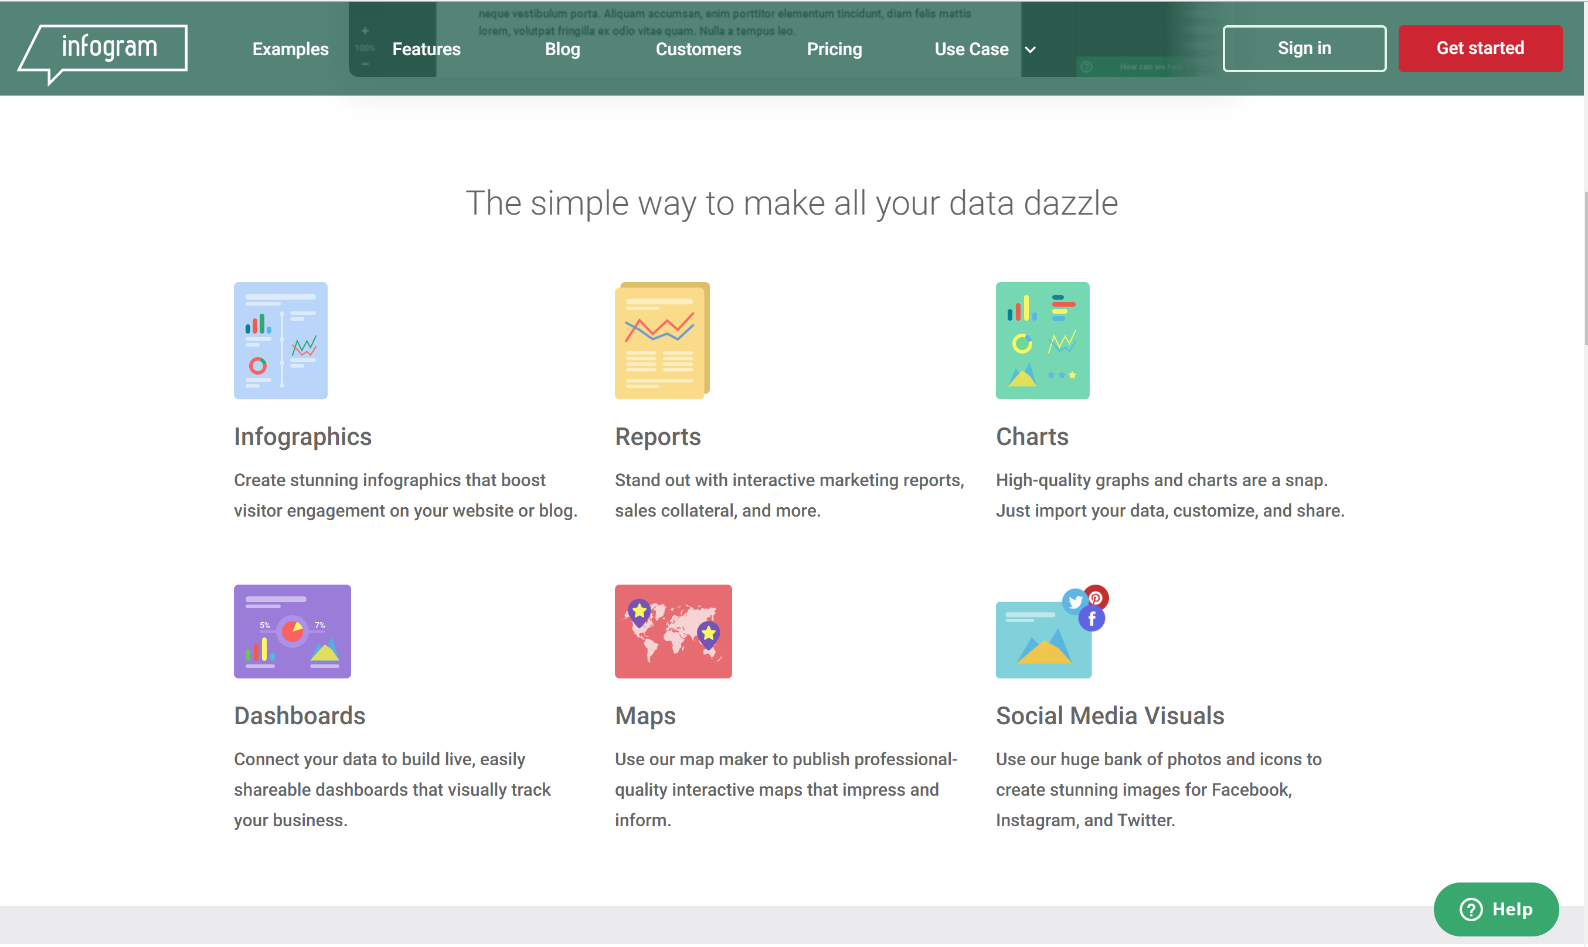Click the purple Dashboards icon
Image resolution: width=1588 pixels, height=947 pixels.
click(x=292, y=631)
